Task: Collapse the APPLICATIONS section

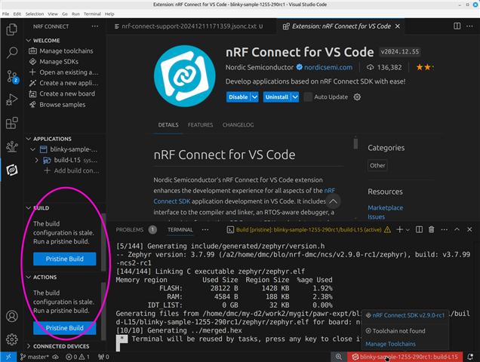Action: 29,139
